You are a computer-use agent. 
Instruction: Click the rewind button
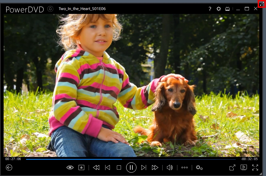[96, 167]
